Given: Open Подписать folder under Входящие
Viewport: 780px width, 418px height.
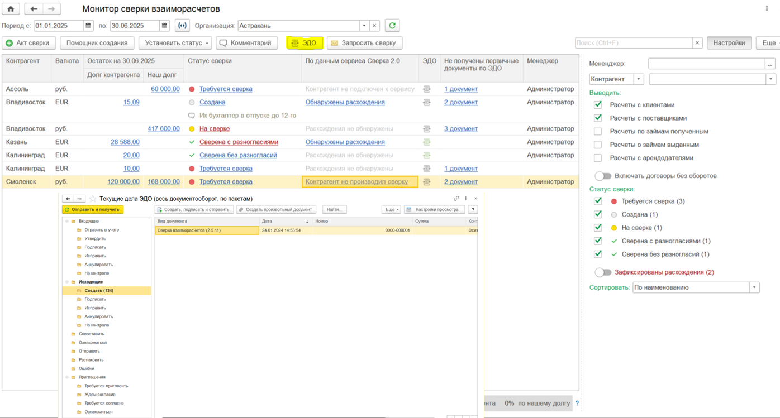Looking at the screenshot, I should coord(95,247).
